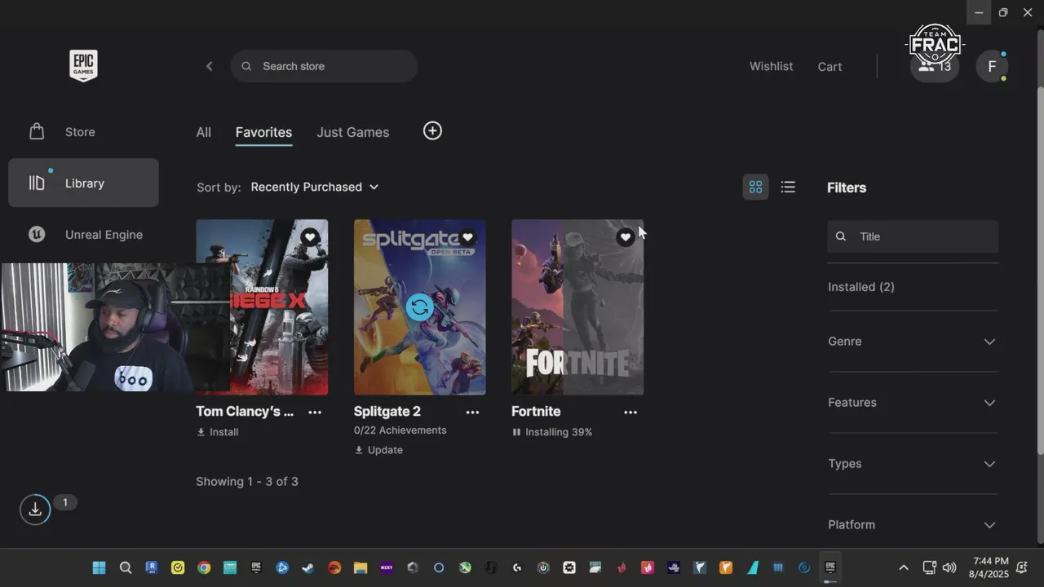
Task: Unfavorite Fortnite with heart icon
Action: (626, 237)
